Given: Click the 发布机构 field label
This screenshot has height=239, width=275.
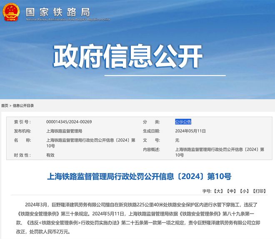Looking at the screenshot, I should [22, 131].
